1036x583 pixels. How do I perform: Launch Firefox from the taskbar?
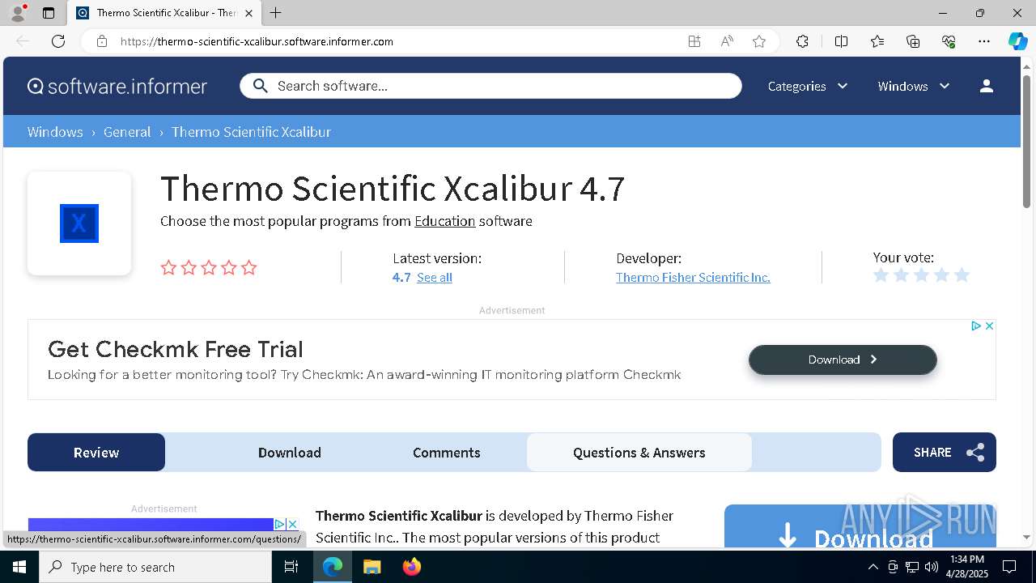[412, 567]
